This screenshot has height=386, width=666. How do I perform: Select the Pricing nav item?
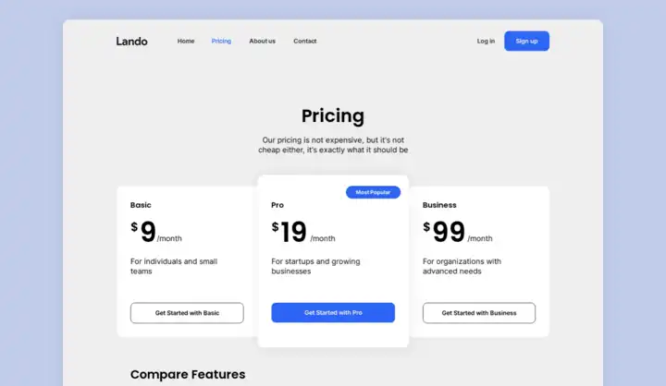[x=221, y=41]
